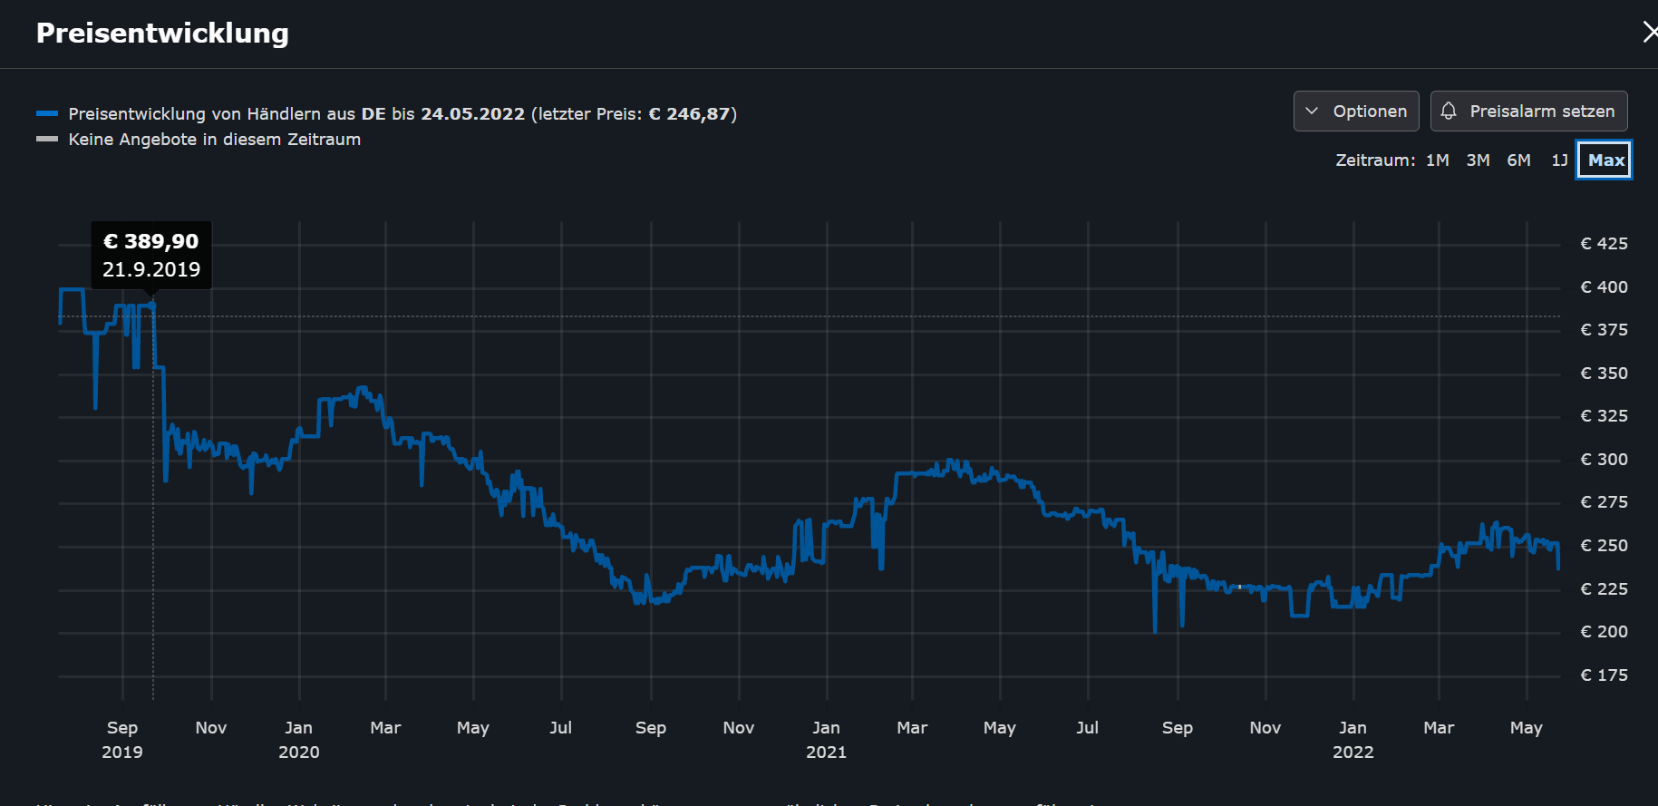Click the € 200 axis label
Image resolution: width=1658 pixels, height=806 pixels.
(1604, 632)
